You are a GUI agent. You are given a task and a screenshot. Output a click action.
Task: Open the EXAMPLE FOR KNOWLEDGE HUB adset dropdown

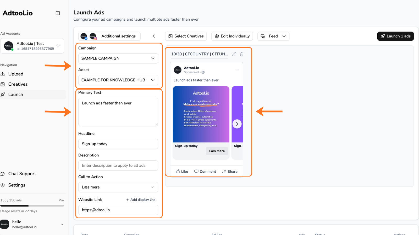click(x=118, y=80)
